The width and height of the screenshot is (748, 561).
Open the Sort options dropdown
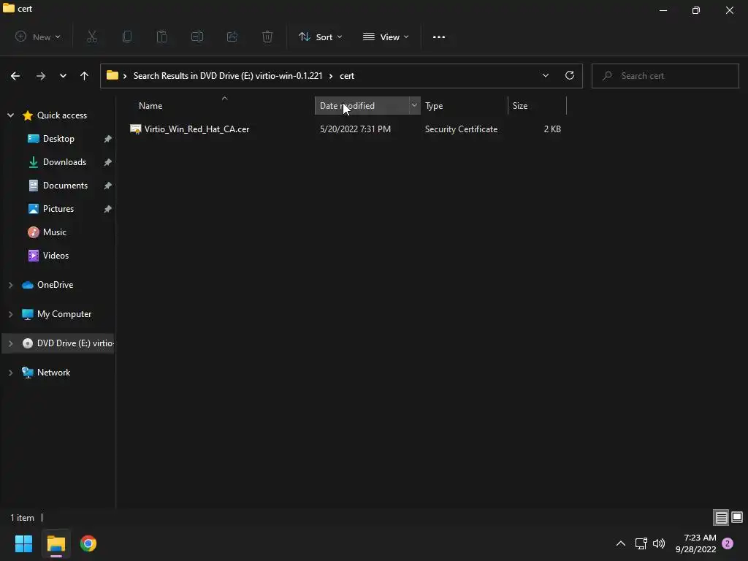point(320,37)
